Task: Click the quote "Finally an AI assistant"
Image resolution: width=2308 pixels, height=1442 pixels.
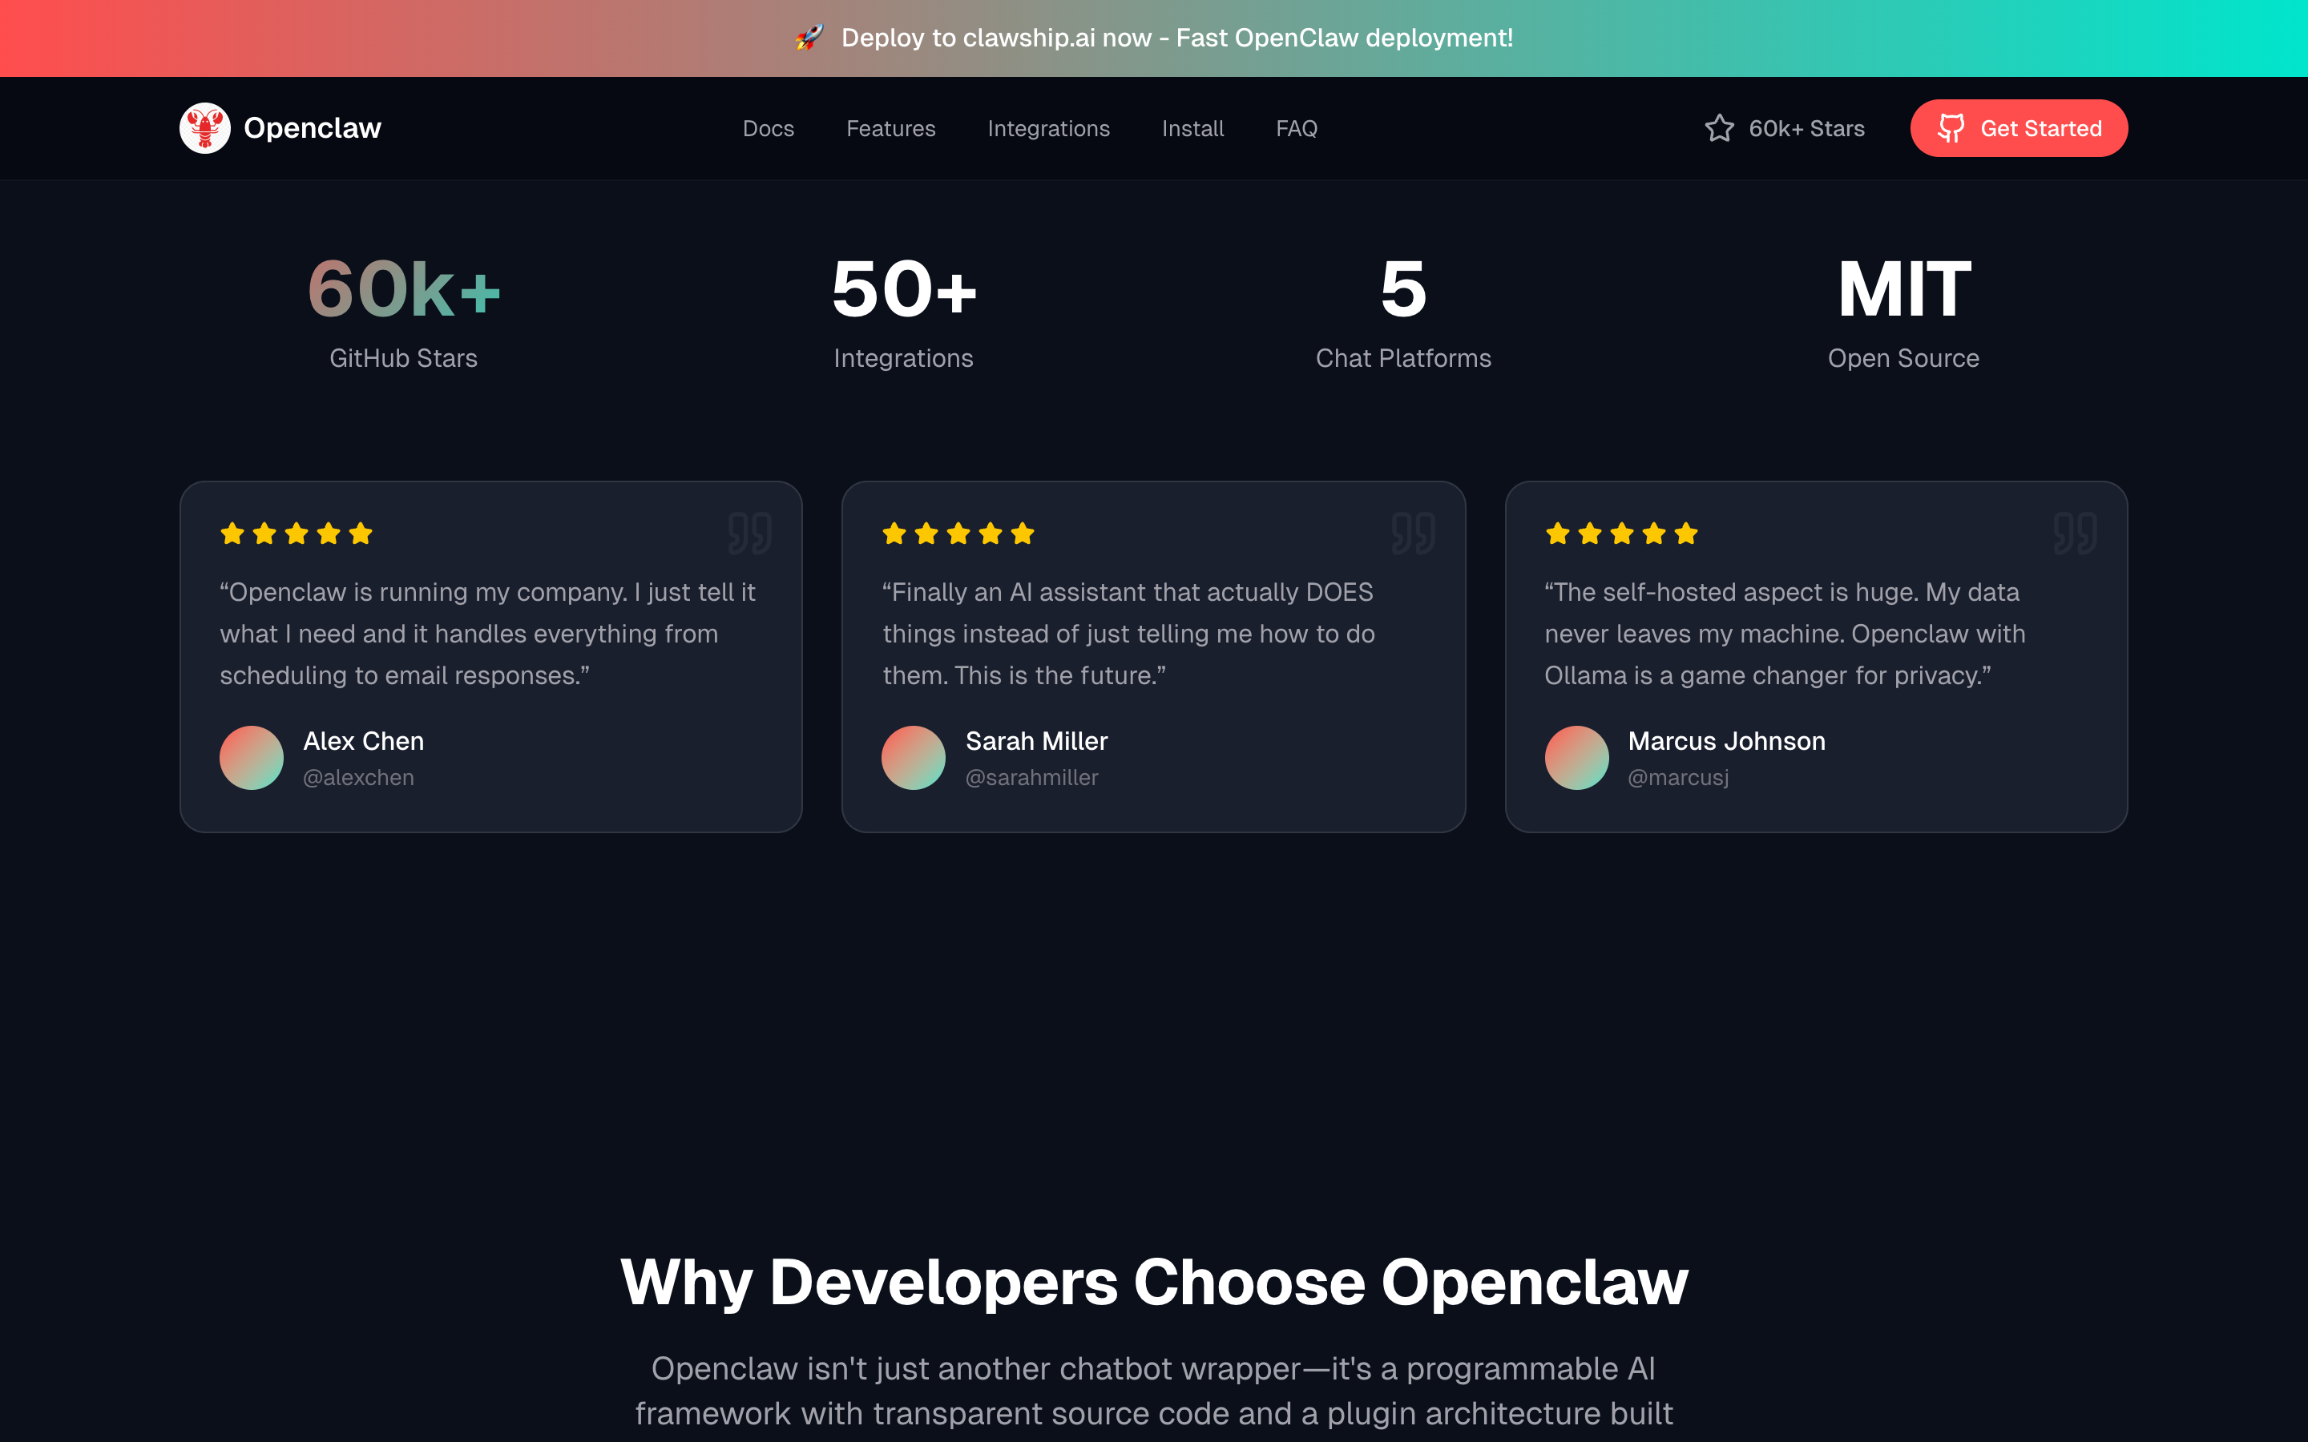Action: (x=1129, y=633)
